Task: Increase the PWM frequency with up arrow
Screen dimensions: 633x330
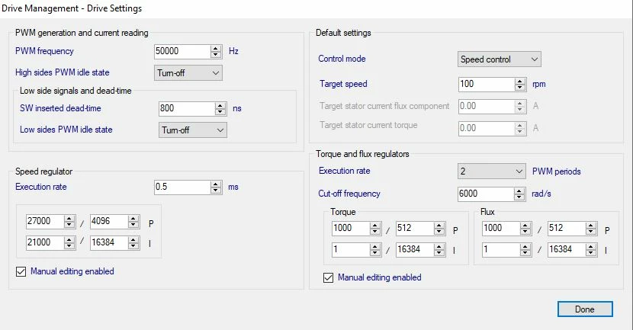Action: pyautogui.click(x=216, y=48)
